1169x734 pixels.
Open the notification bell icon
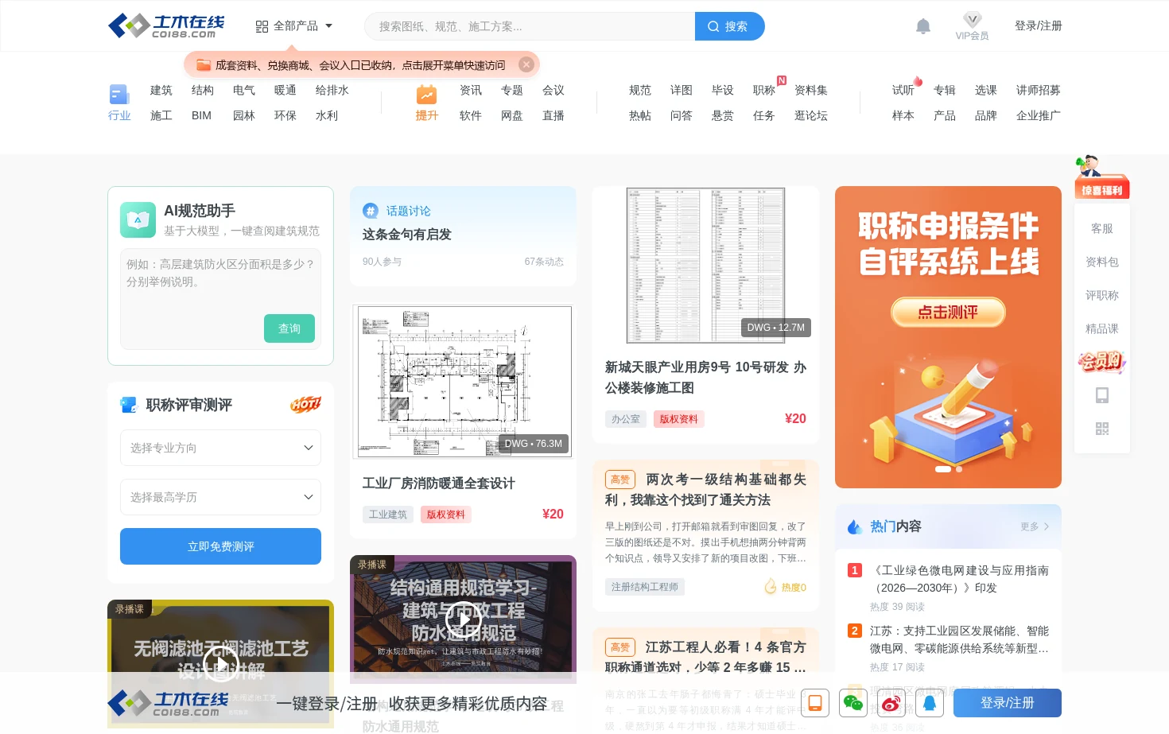pyautogui.click(x=922, y=26)
